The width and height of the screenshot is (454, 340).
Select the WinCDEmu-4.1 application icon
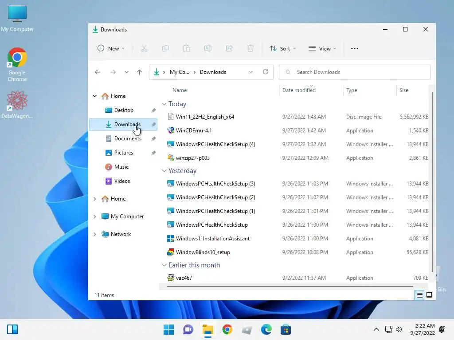(x=171, y=131)
